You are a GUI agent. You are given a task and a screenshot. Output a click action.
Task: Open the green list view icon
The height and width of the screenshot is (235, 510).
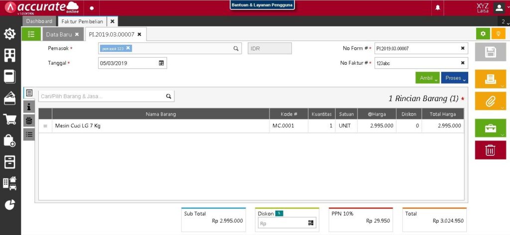[x=31, y=34]
